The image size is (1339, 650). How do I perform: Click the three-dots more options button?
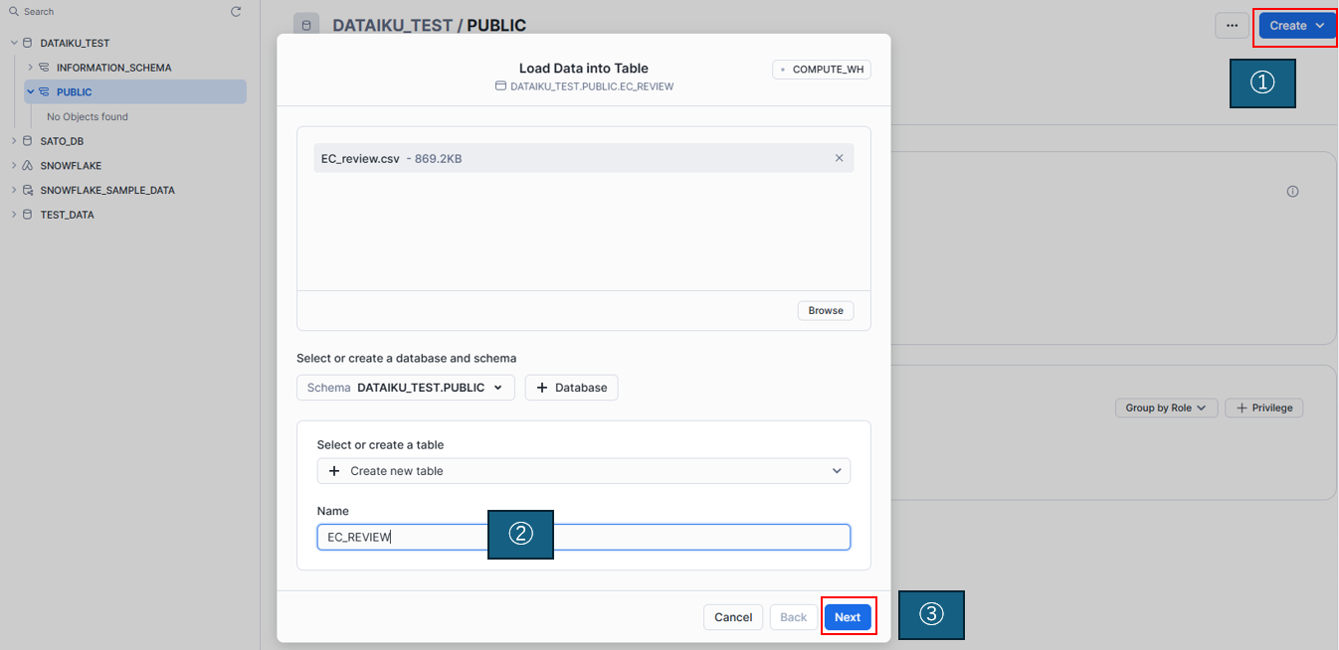pos(1232,26)
